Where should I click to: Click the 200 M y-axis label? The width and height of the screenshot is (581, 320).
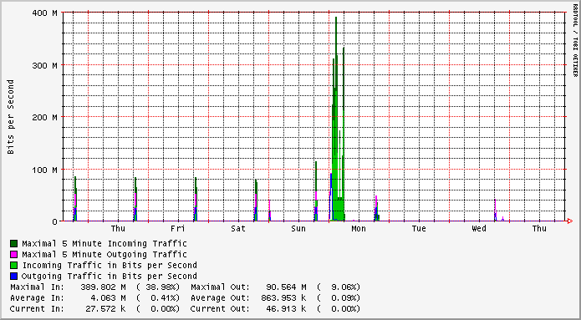point(45,118)
